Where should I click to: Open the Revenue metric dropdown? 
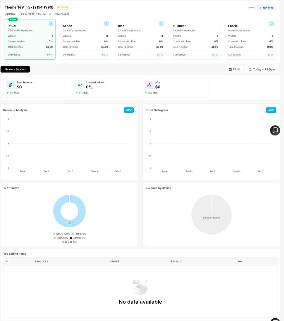266,8
